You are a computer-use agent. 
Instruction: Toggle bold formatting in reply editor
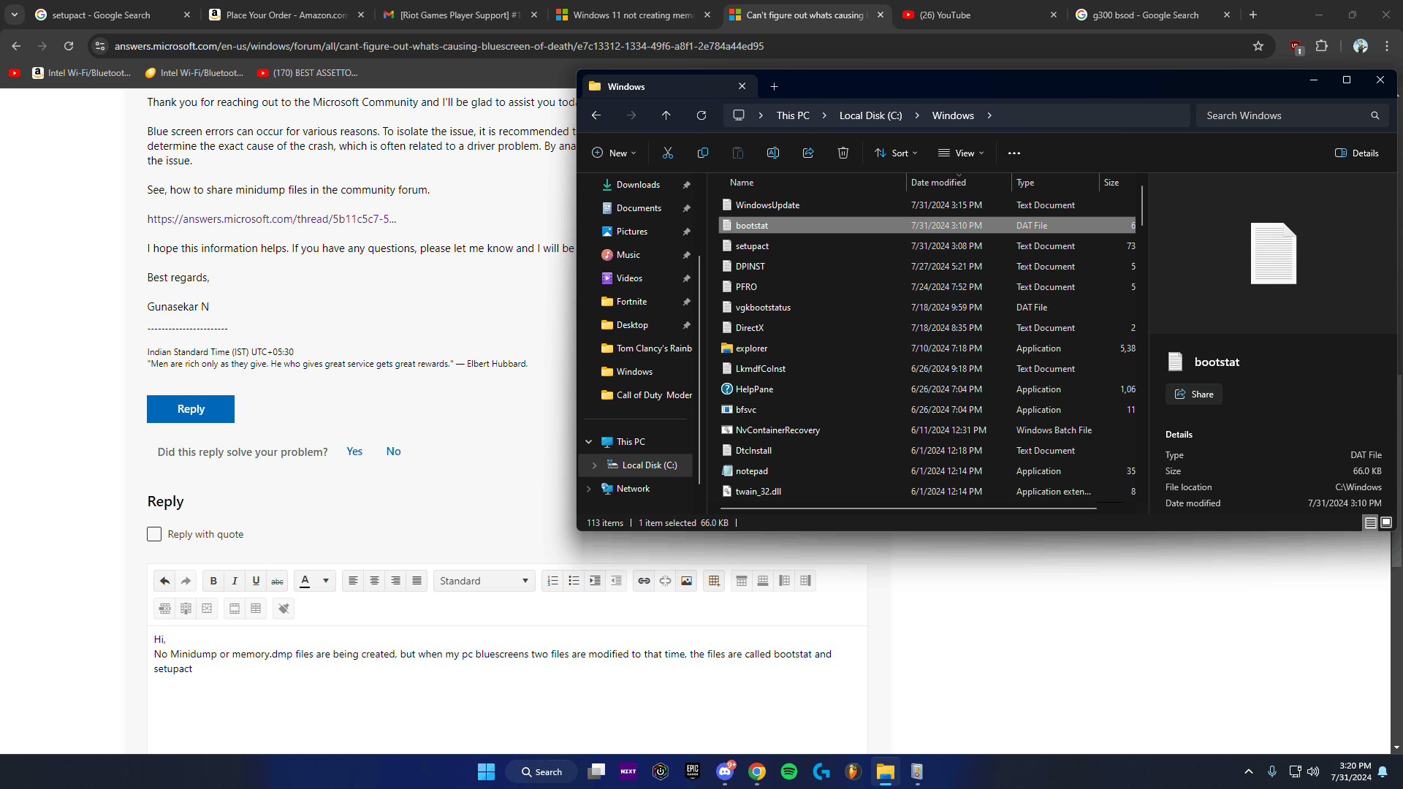(x=213, y=581)
